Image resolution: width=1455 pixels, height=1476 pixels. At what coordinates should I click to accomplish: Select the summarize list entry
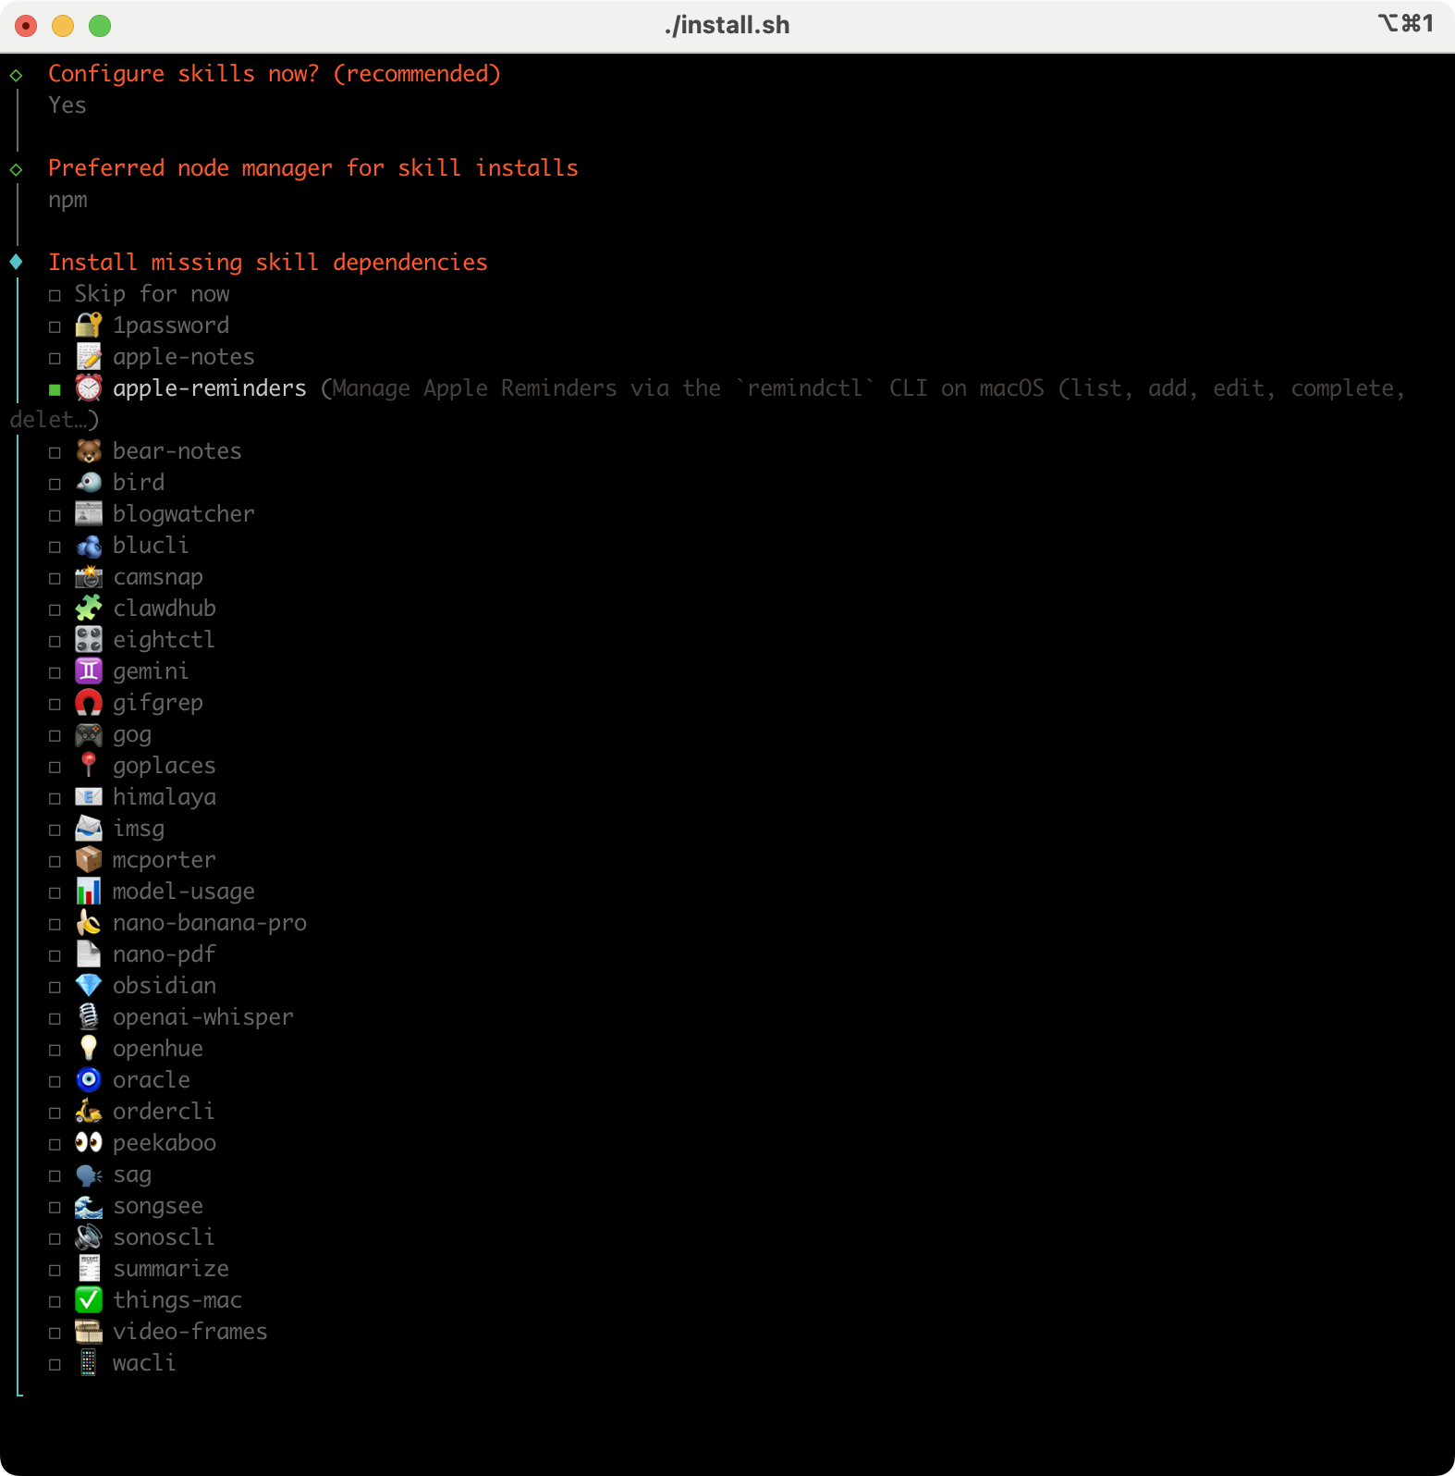click(x=170, y=1269)
